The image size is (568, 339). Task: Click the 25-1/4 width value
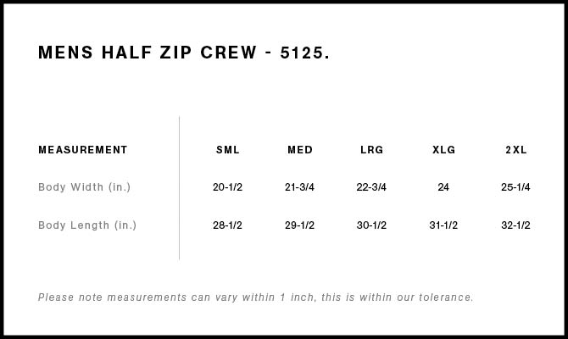tap(516, 187)
